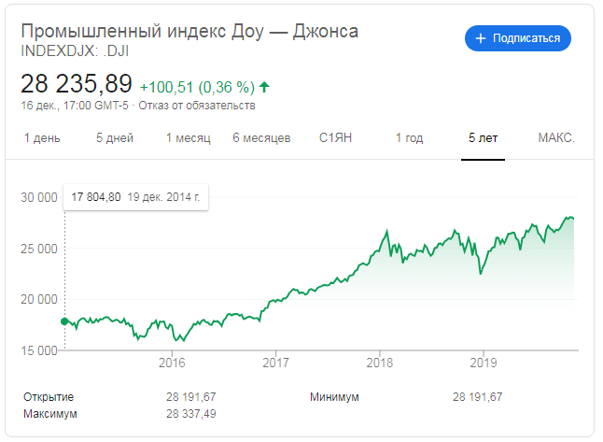Screen dimensions: 603x442
Task: Click the 2016 marker on time axis
Action: (172, 363)
